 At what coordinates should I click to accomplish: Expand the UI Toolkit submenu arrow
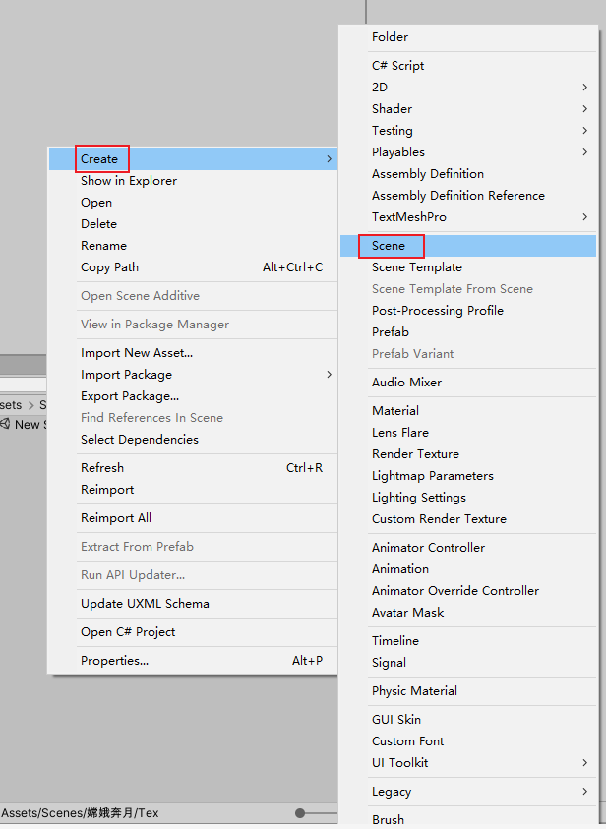coord(584,763)
